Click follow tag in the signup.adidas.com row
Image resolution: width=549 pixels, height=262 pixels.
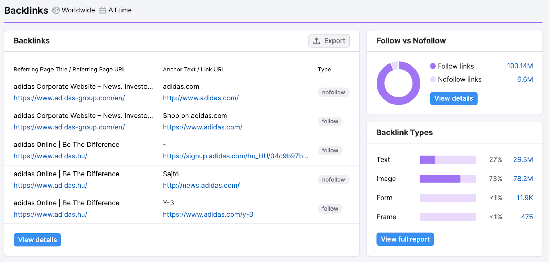tap(330, 150)
